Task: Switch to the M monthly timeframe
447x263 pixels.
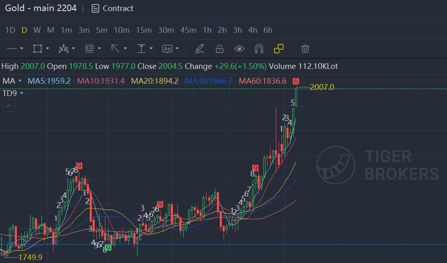Action: click(51, 30)
